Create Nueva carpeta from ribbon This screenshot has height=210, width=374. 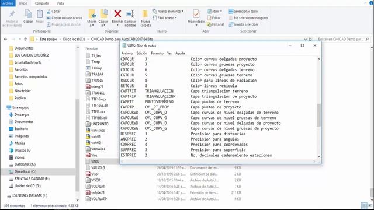coord(146,18)
